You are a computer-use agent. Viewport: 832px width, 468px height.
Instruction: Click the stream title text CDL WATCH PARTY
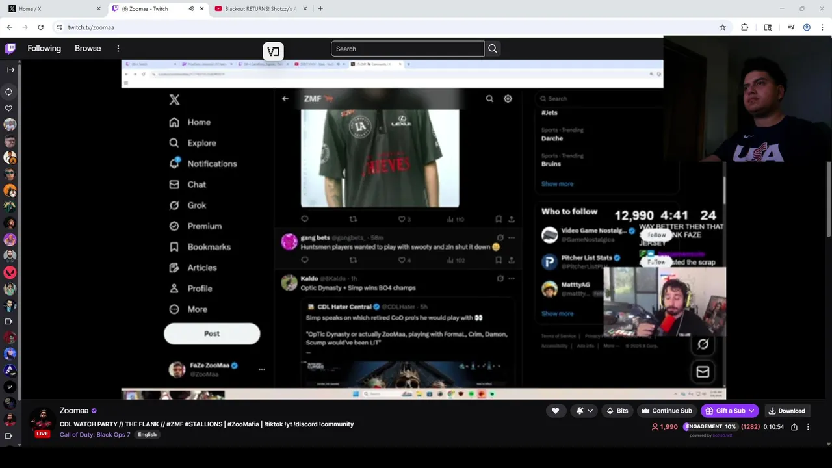pos(207,424)
